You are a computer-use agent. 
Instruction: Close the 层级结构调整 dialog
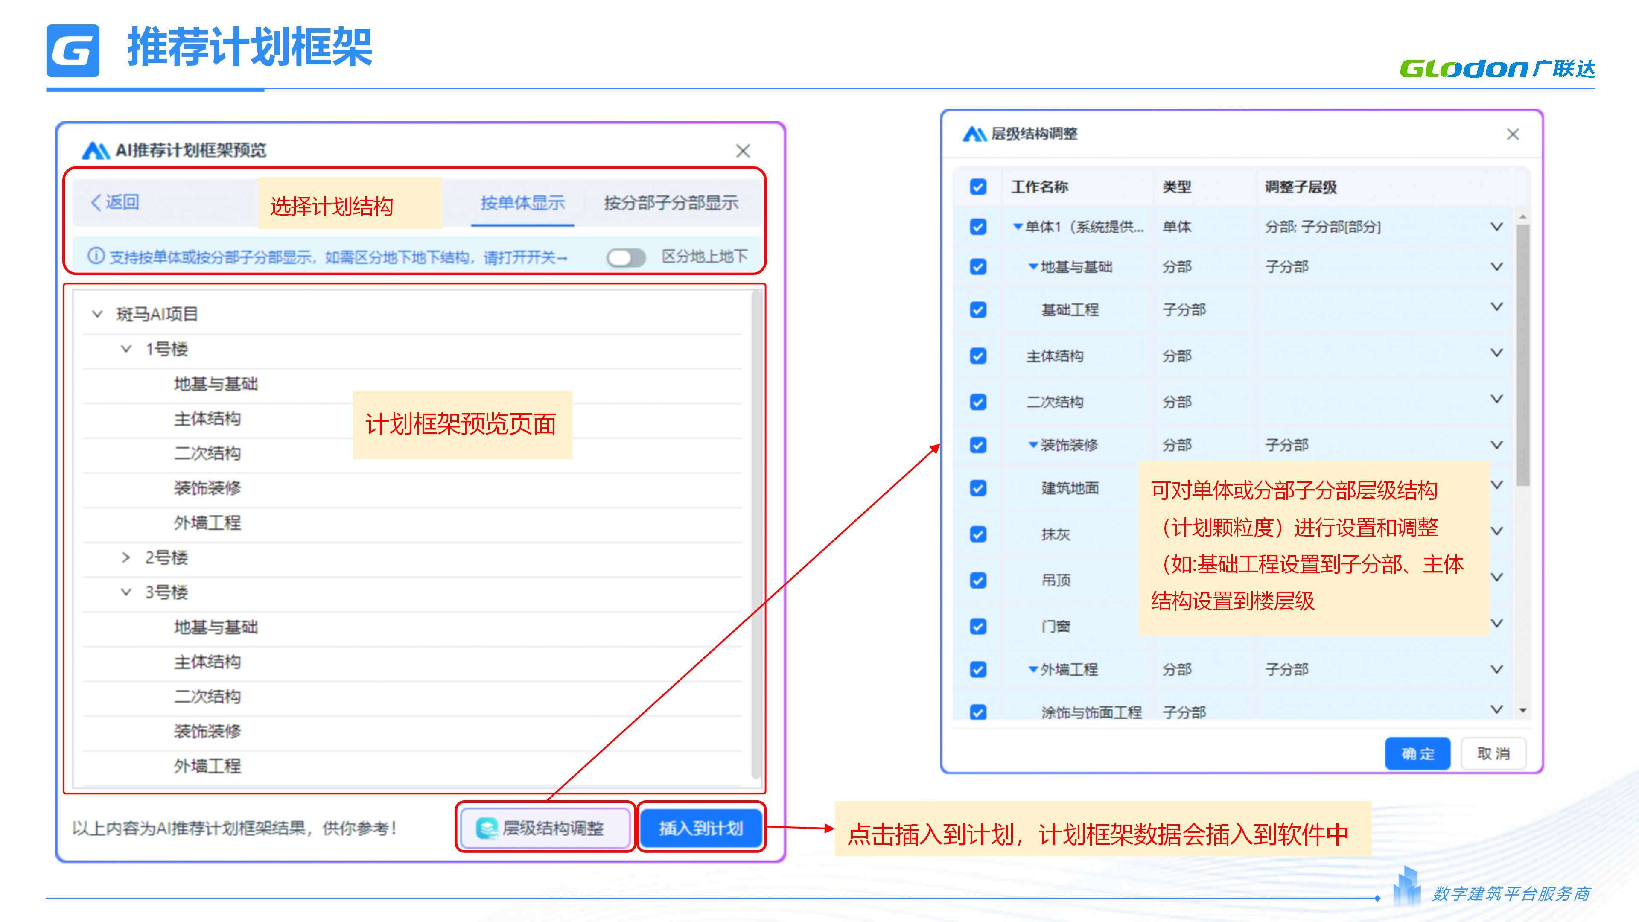pyautogui.click(x=1512, y=134)
